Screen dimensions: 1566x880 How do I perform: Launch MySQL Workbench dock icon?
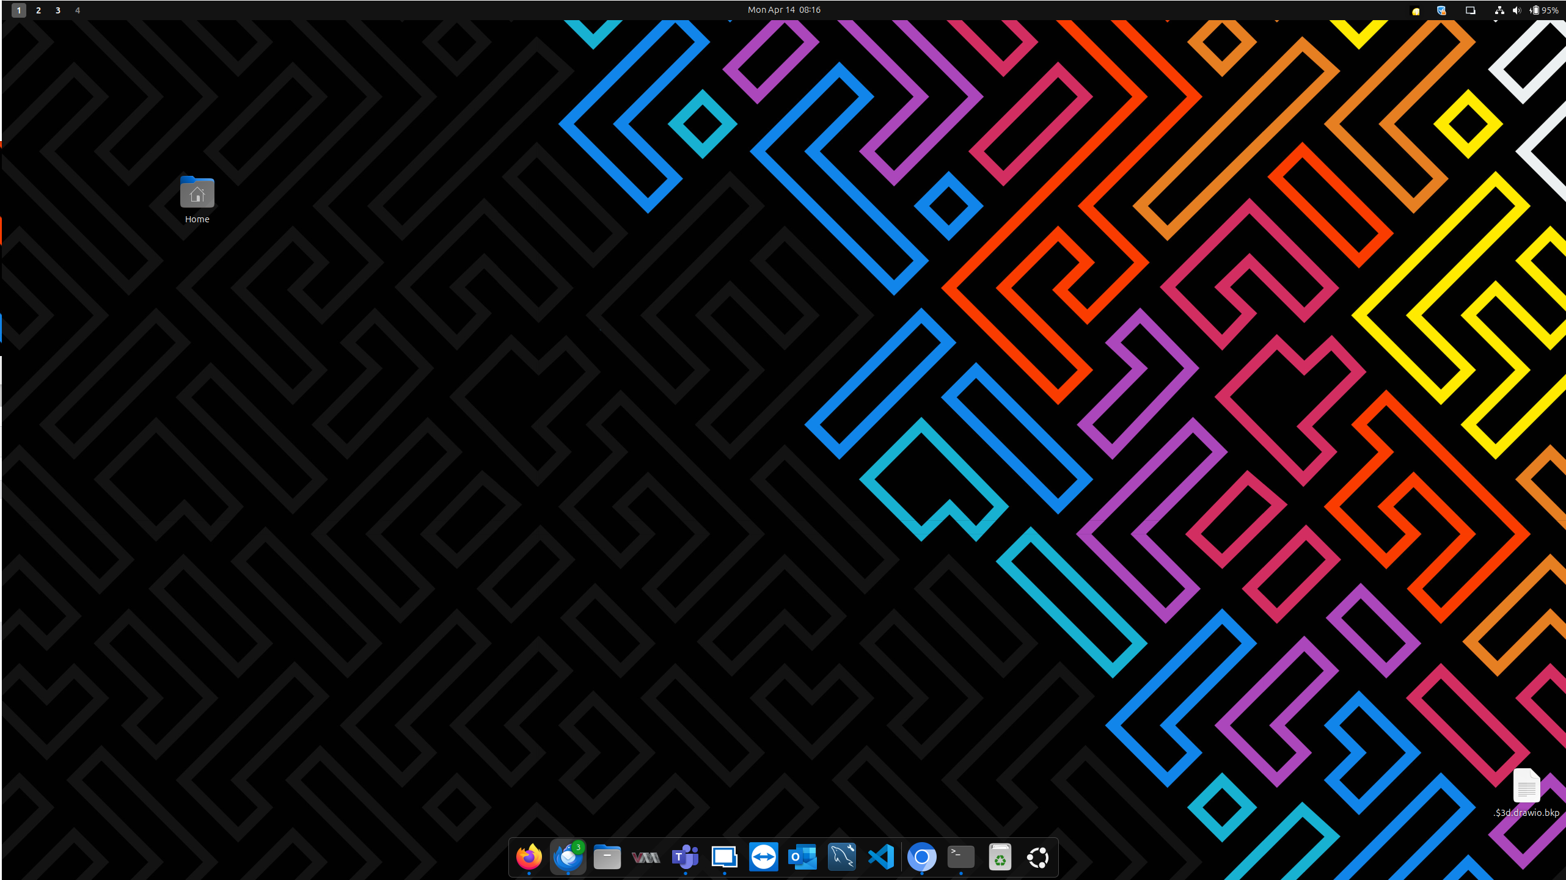tap(841, 857)
